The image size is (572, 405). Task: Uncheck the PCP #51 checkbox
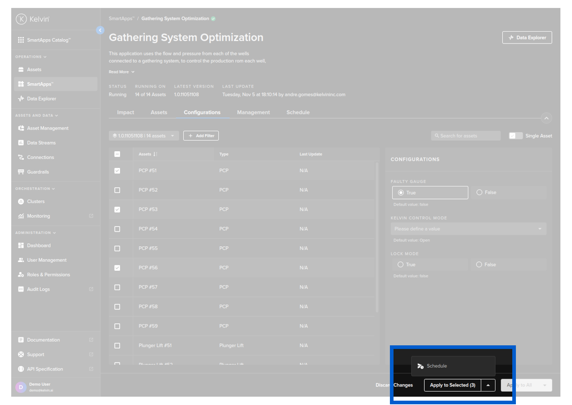[117, 171]
